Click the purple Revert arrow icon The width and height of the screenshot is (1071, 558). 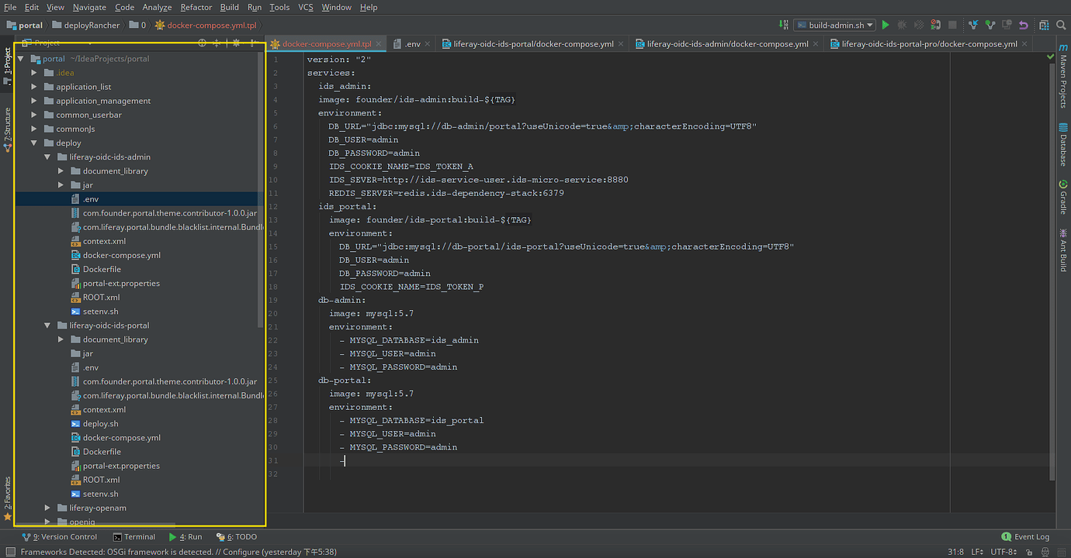pos(1024,25)
